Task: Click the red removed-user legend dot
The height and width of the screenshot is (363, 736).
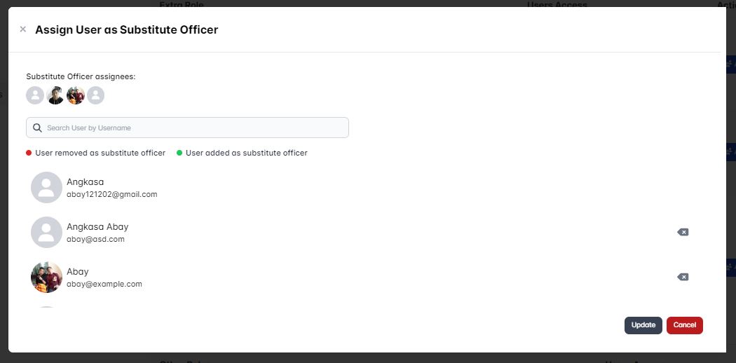Action: (x=29, y=153)
